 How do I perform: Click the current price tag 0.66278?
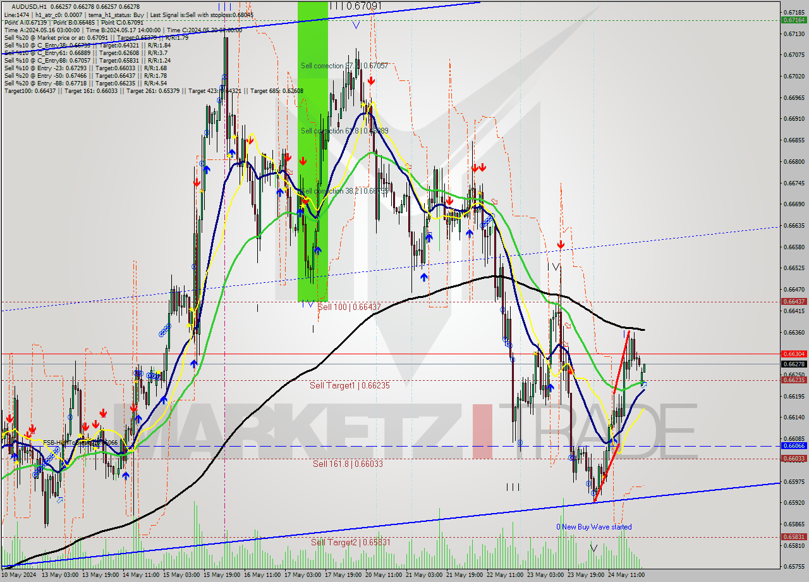(794, 364)
